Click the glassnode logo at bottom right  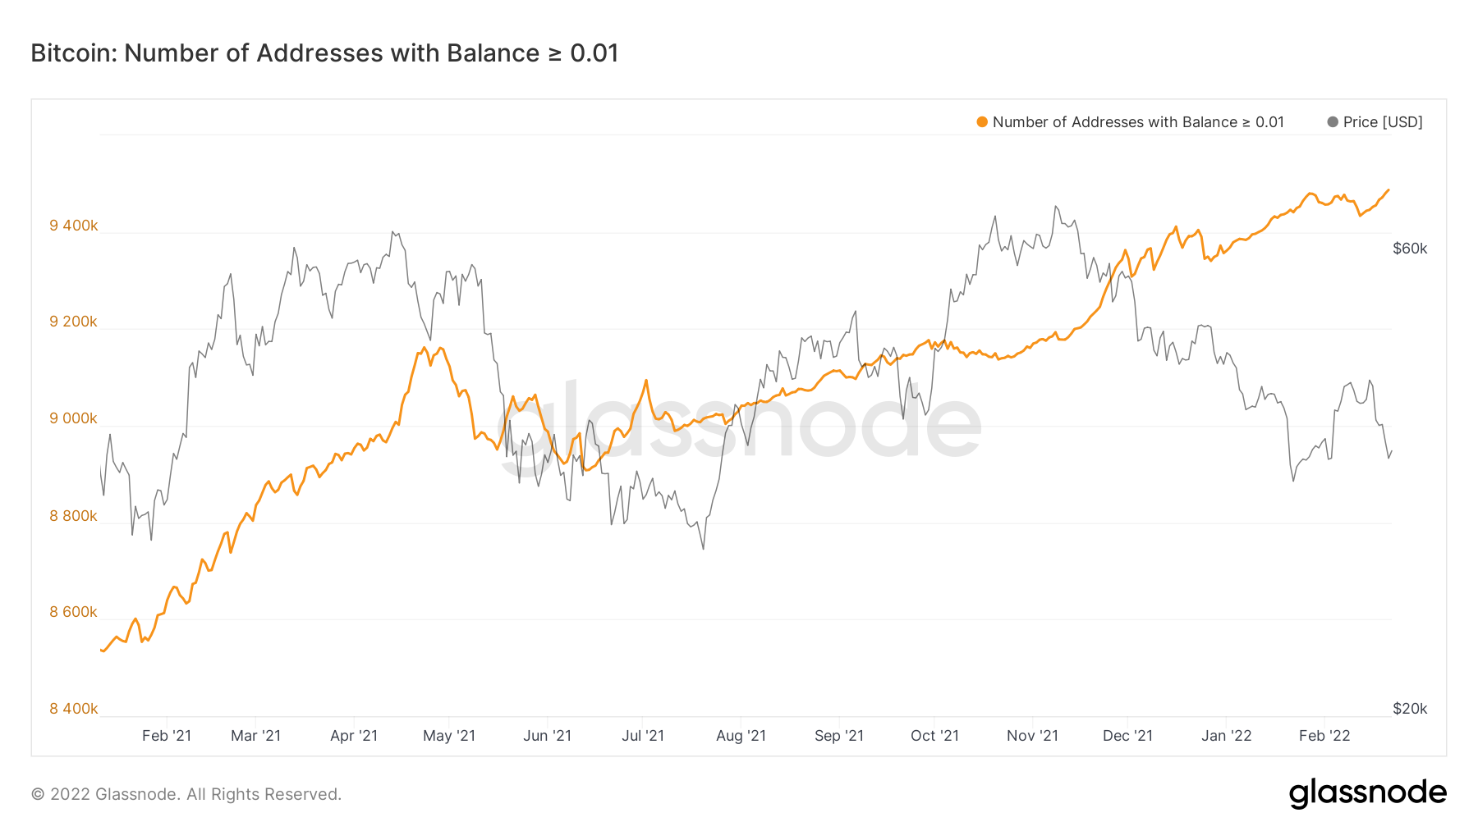[x=1367, y=793]
